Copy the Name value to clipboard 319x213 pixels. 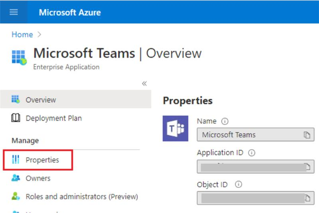tap(307, 135)
